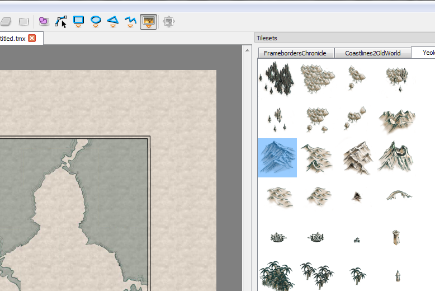Choose the left low hills tile
The width and height of the screenshot is (435, 291).
279,197
